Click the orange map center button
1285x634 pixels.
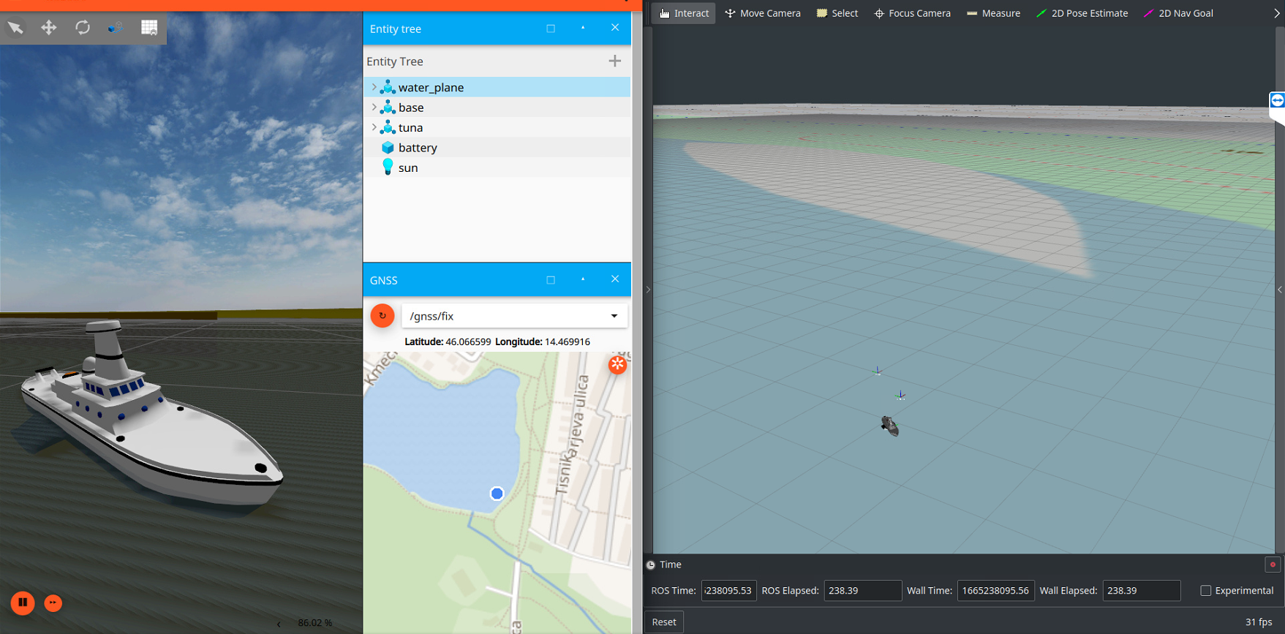[x=617, y=364]
